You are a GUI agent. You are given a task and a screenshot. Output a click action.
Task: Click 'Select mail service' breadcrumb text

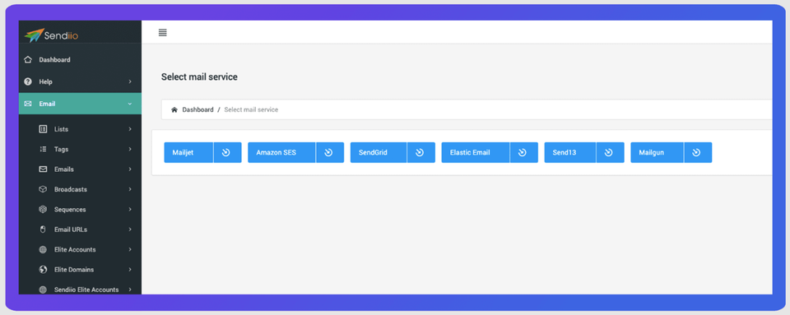(251, 109)
